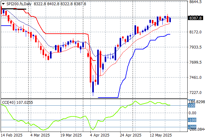Select the 24 Apr 2025 date label

130,135
